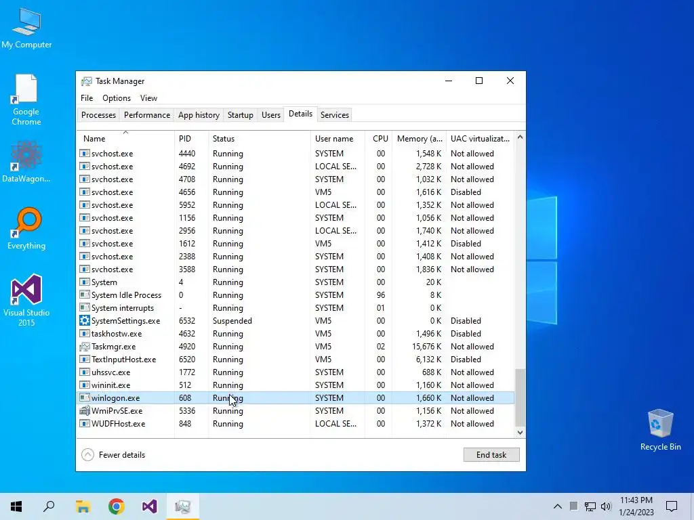Open the taskbar clock and date
This screenshot has height=520, width=694.
636,506
